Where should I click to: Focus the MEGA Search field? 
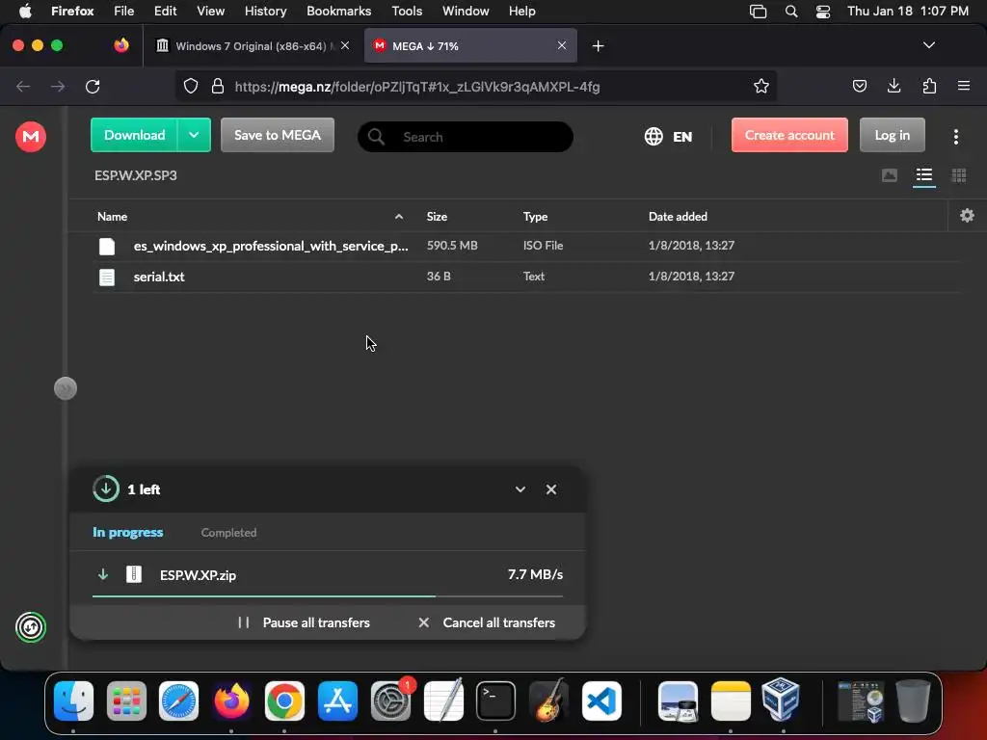[466, 137]
